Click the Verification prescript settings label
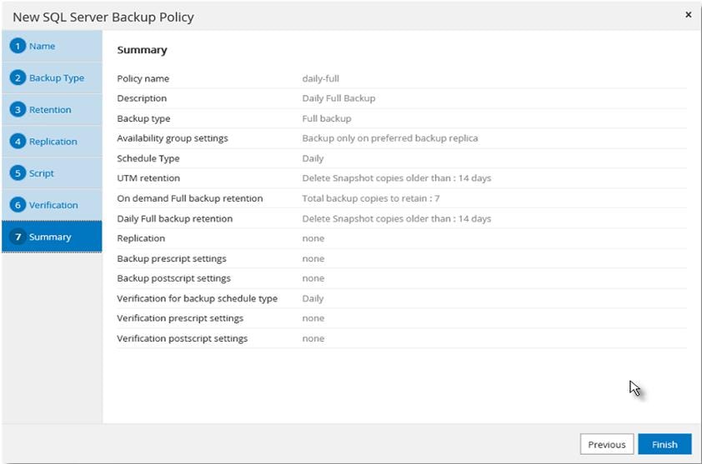 (180, 318)
